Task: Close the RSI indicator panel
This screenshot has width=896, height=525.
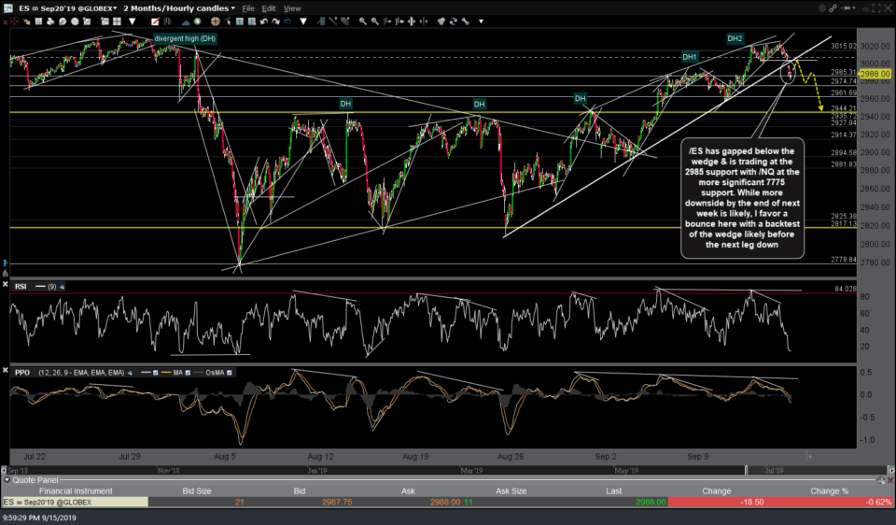Action: (x=6, y=284)
